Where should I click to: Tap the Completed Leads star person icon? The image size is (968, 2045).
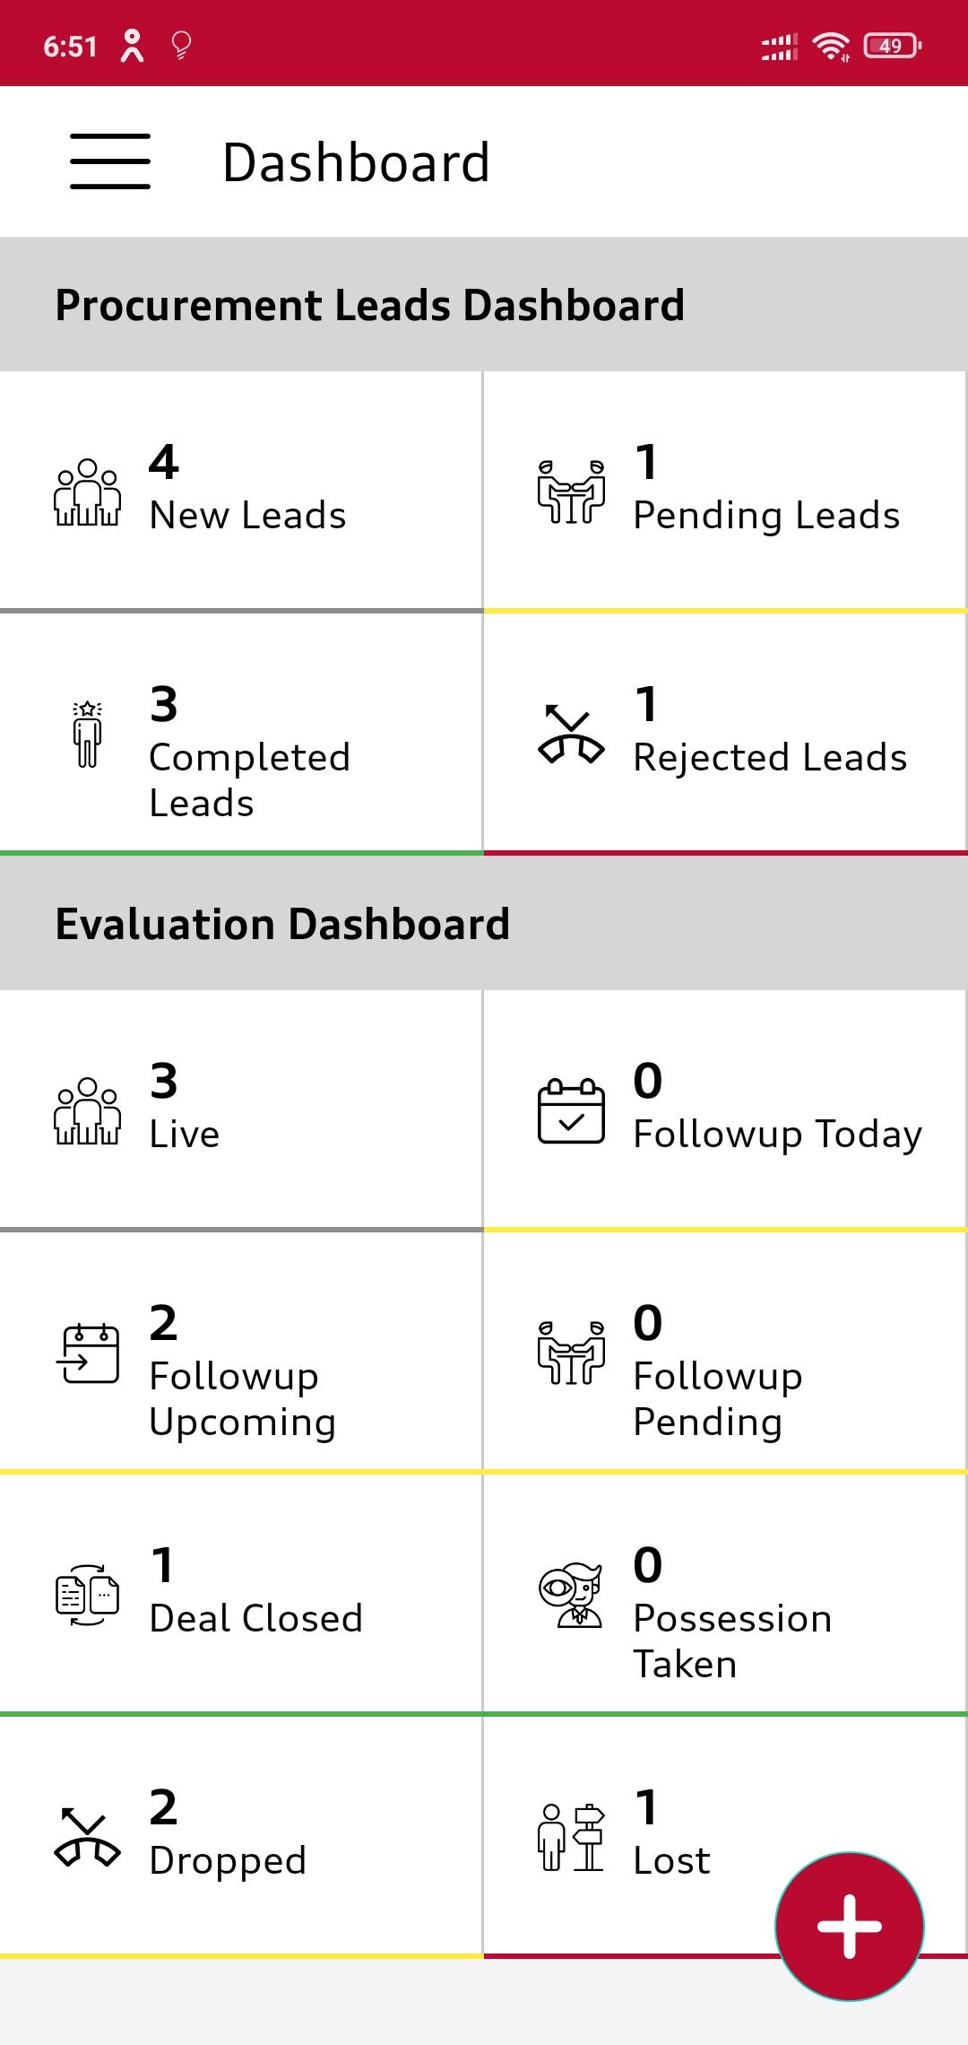click(87, 735)
